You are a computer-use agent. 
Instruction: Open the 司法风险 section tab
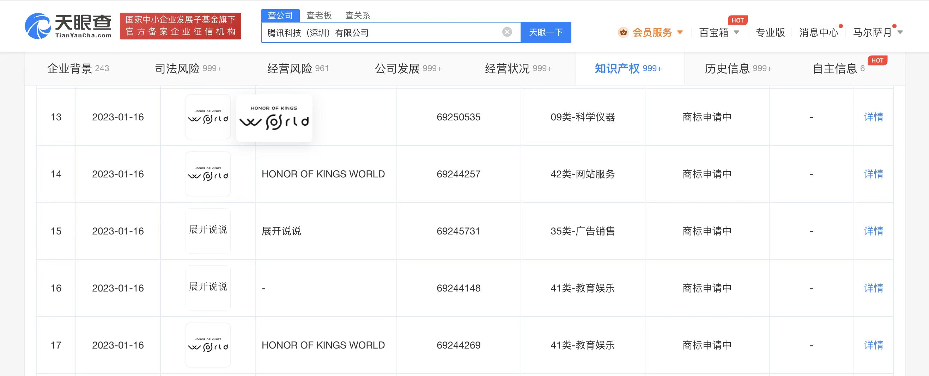(188, 68)
